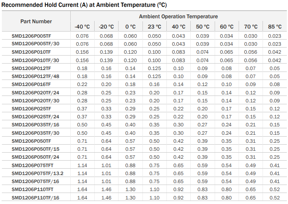Click part number SMD1206P016TF

point(31,84)
